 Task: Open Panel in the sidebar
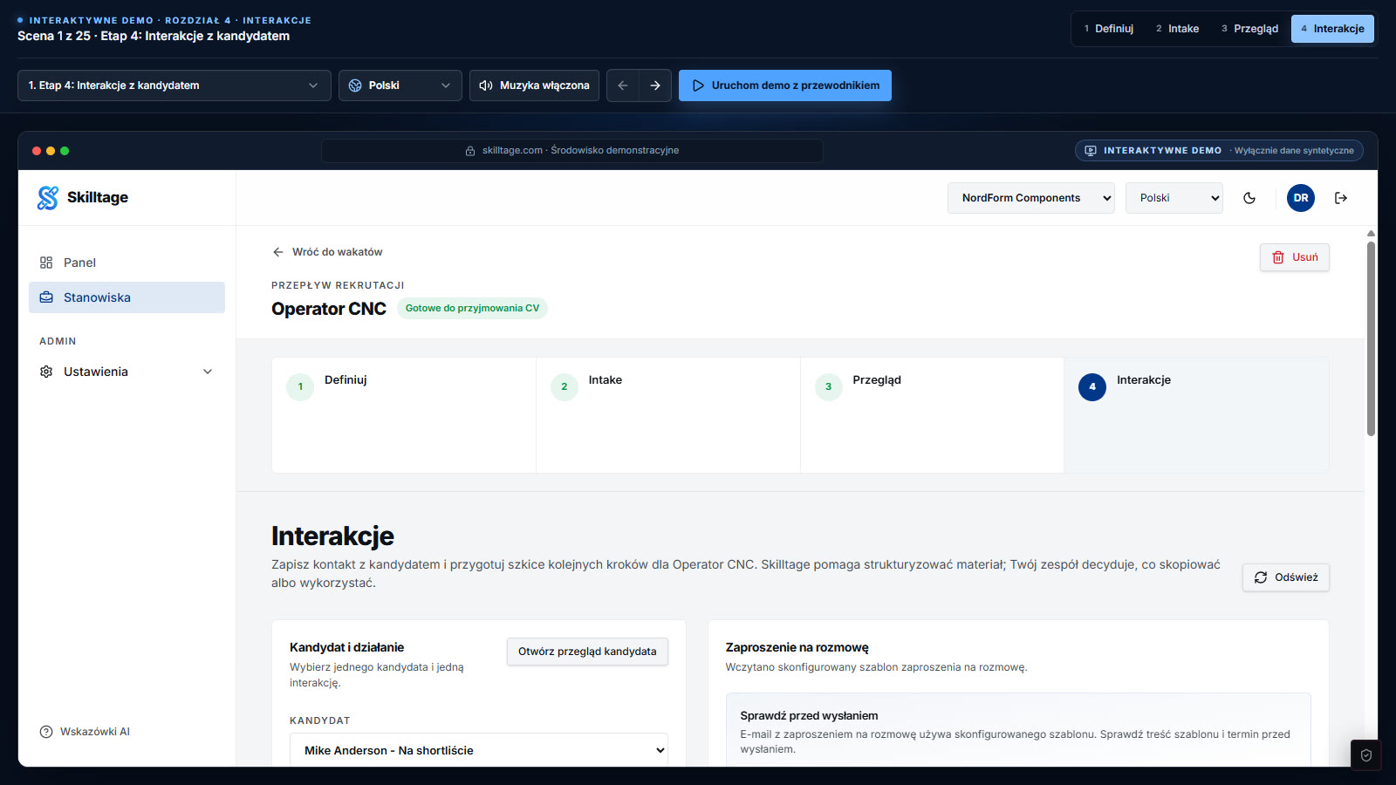(x=127, y=263)
